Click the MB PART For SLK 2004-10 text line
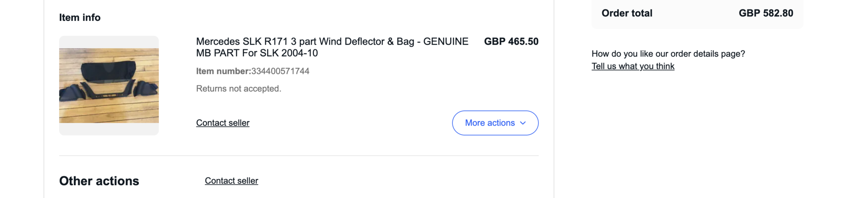The width and height of the screenshot is (852, 198). click(257, 53)
